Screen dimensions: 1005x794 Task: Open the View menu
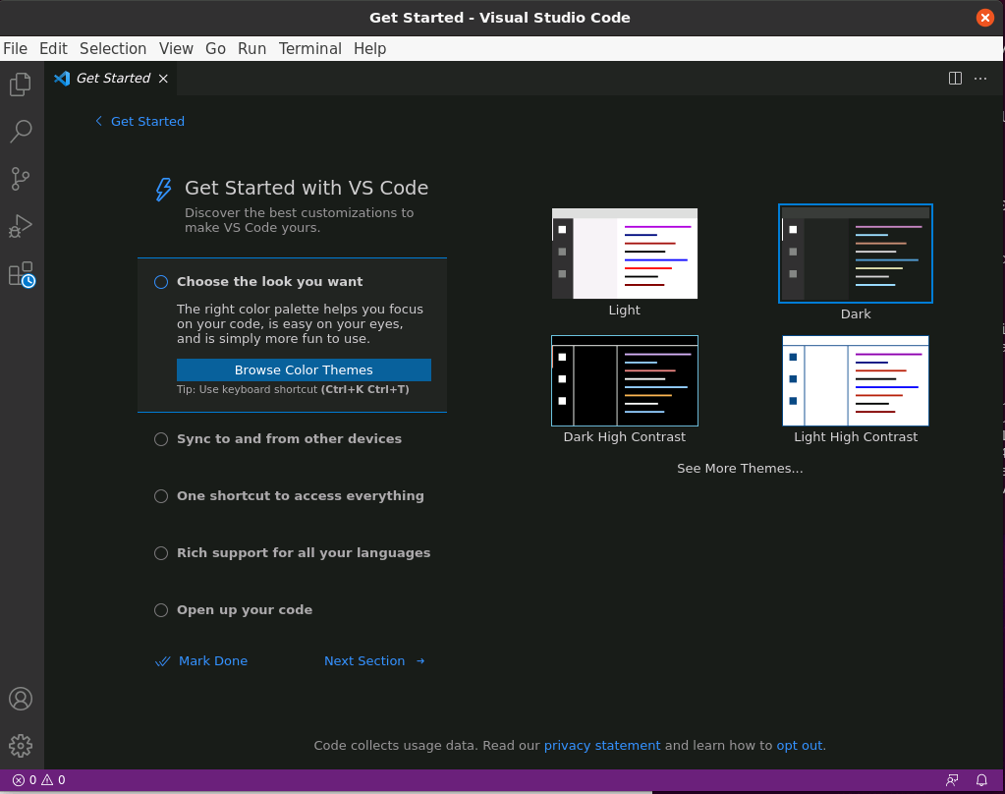[x=176, y=49]
